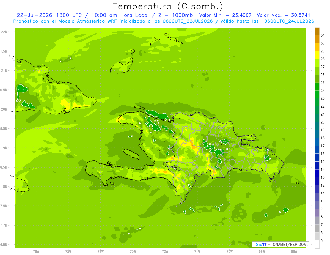Image resolution: width=330 pixels, height=255 pixels.
Task: Click the Temperatura (C,somb.) title
Action: [168, 6]
